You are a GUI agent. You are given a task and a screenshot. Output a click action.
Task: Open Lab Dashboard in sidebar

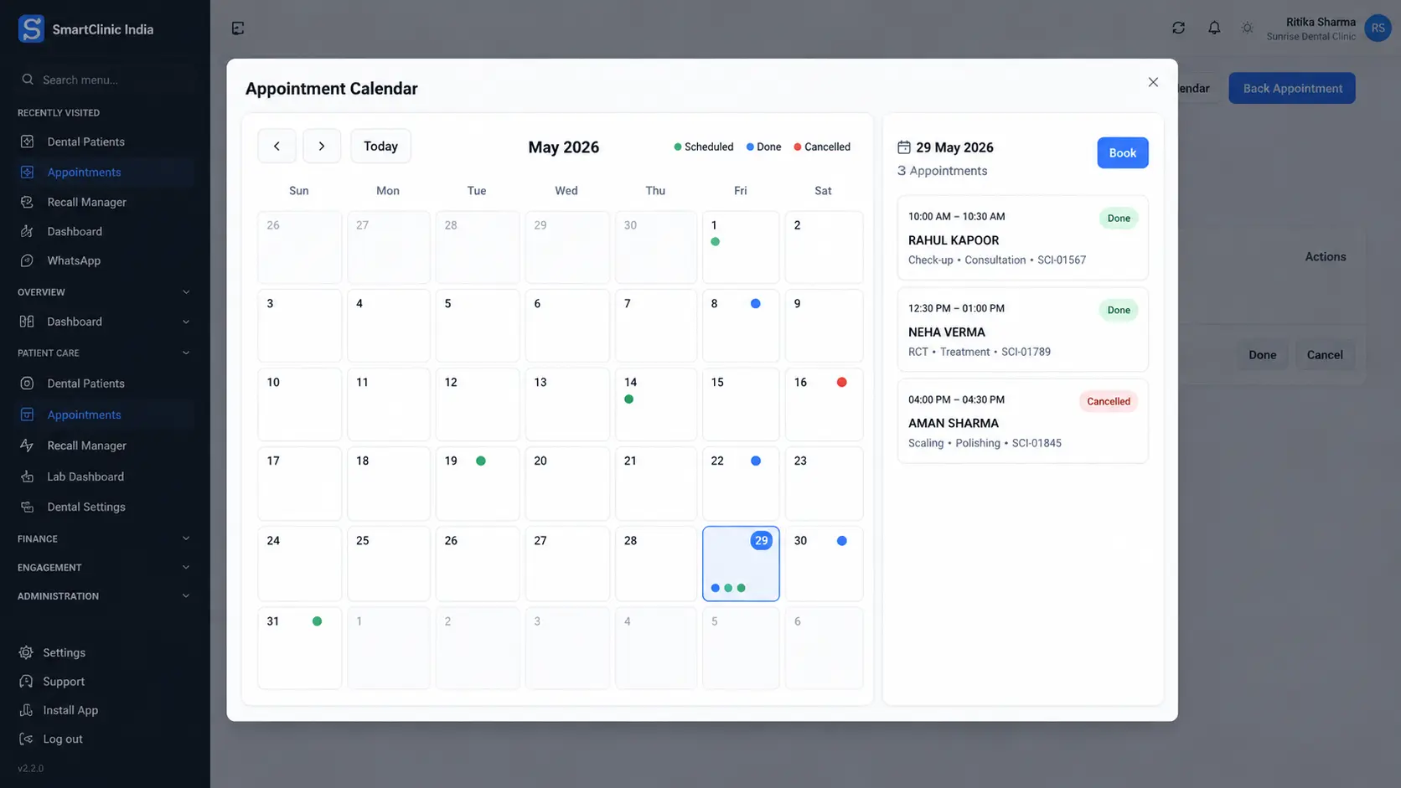[x=105, y=476]
